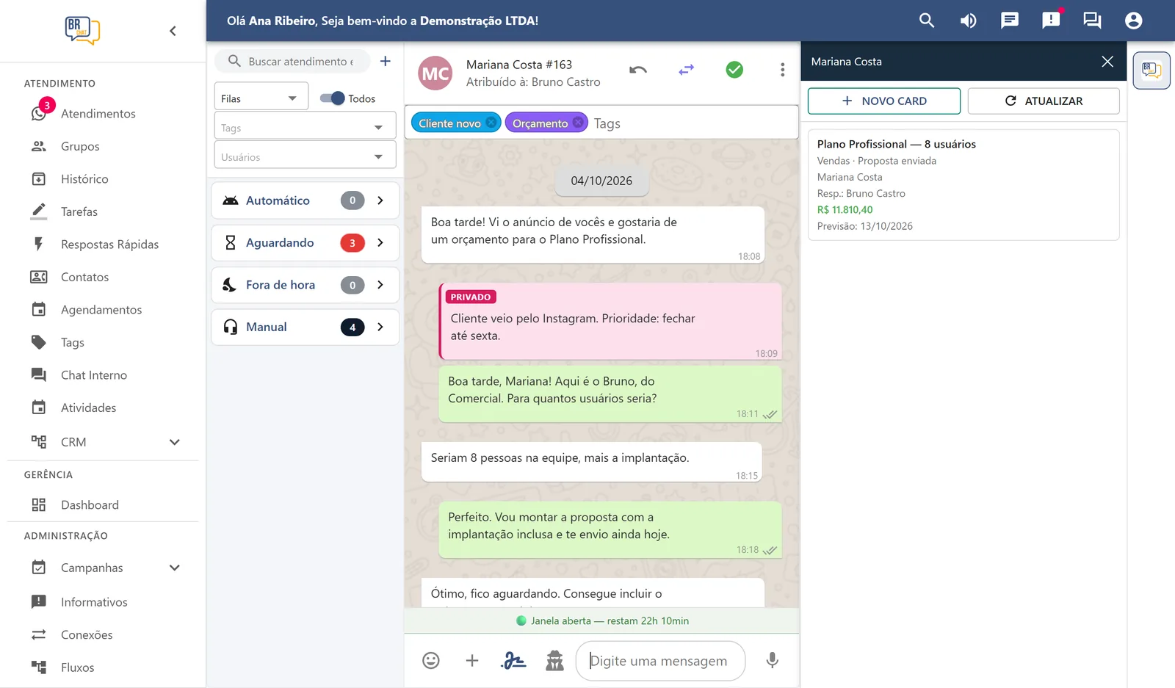
Task: Return the conversation with the undo arrow
Action: pyautogui.click(x=638, y=70)
